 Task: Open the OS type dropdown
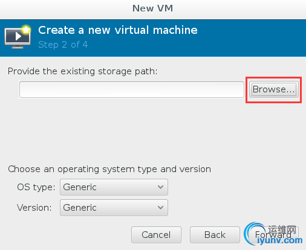point(114,187)
